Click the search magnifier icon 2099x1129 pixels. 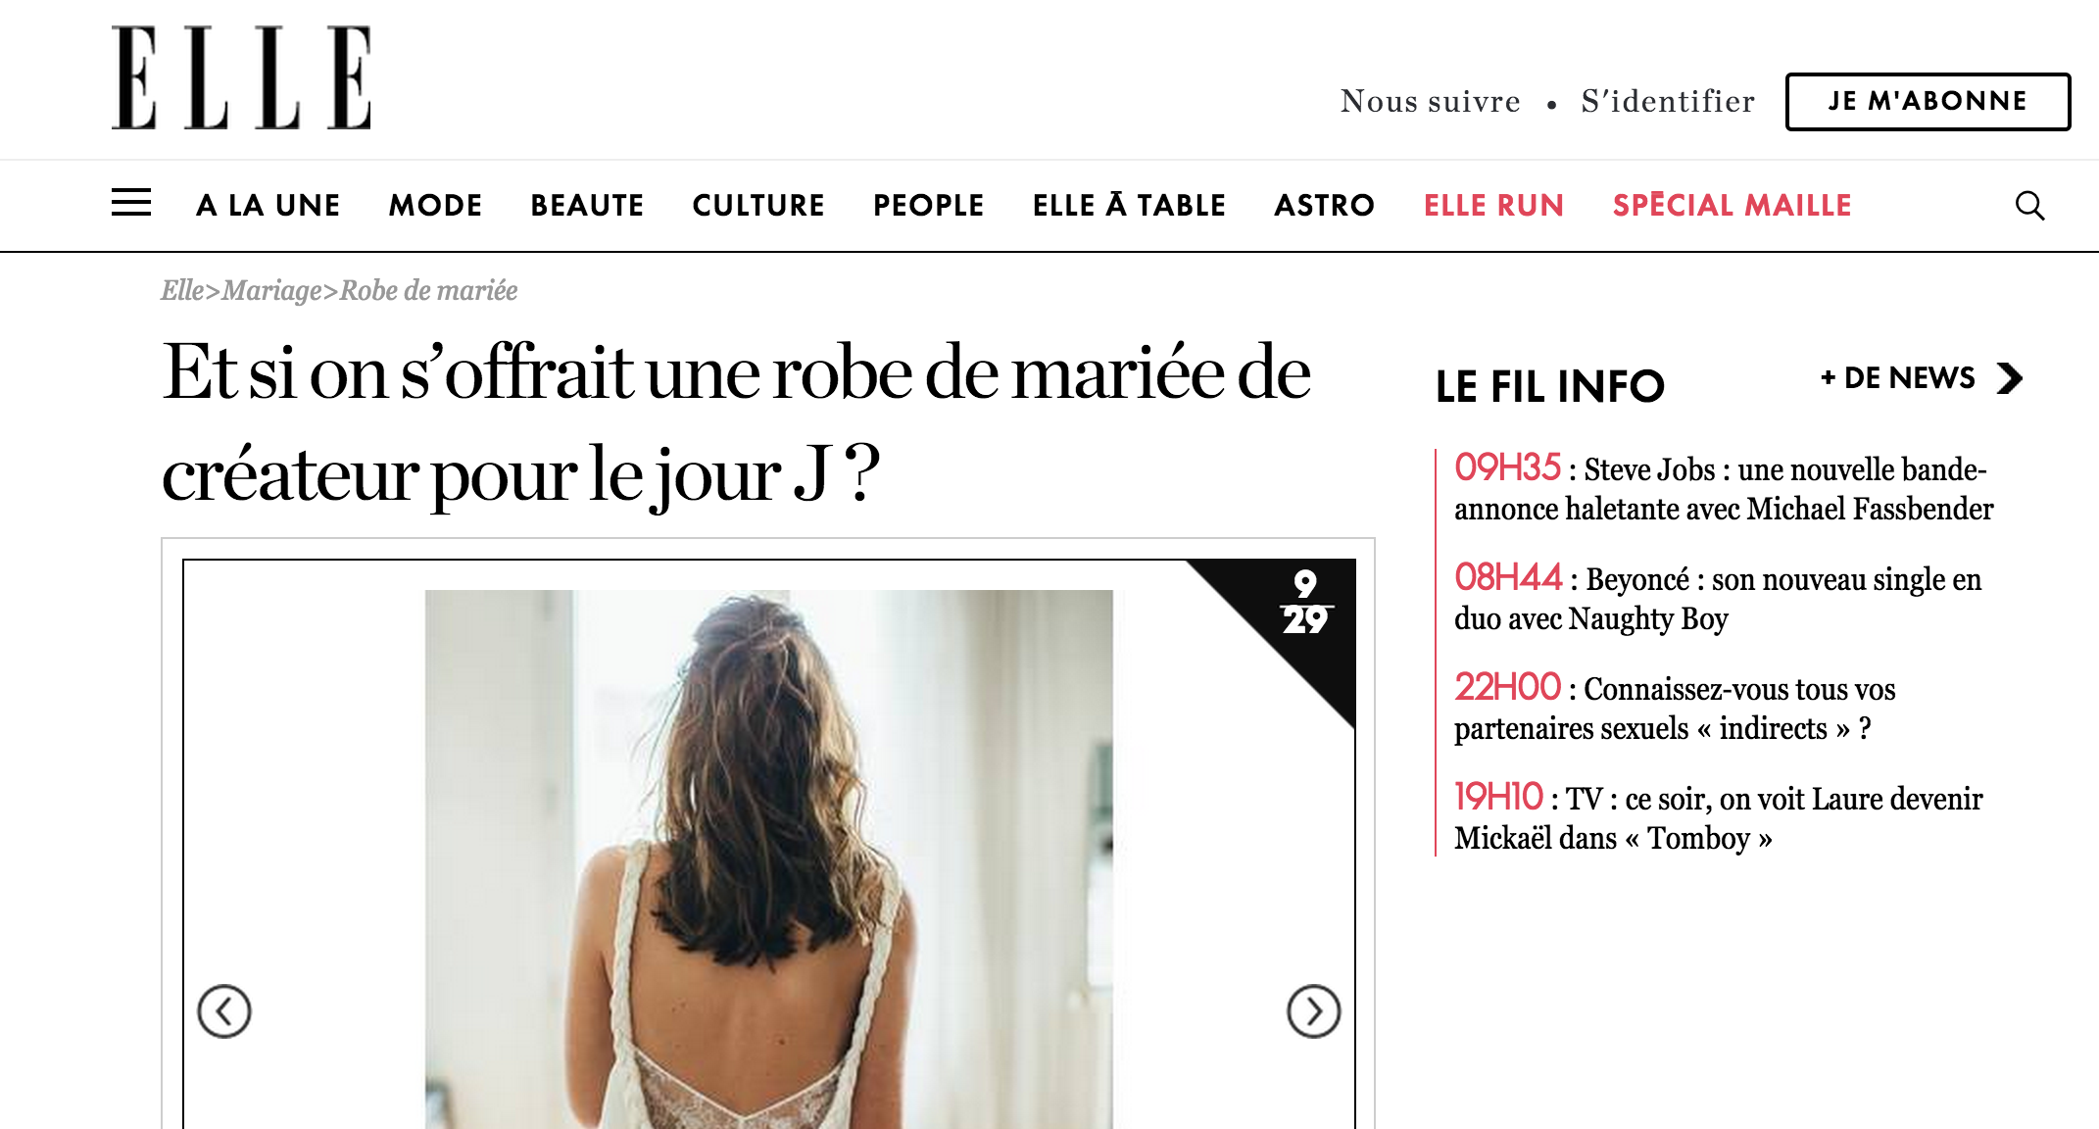point(2029,205)
